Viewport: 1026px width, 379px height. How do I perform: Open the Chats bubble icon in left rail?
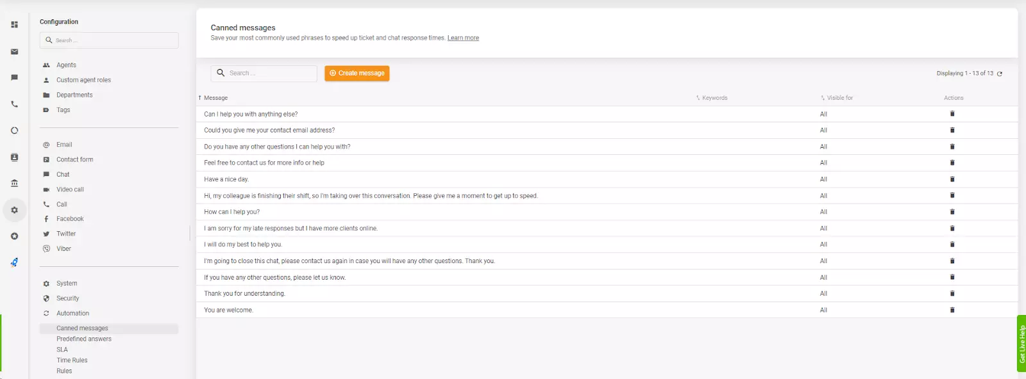point(14,77)
